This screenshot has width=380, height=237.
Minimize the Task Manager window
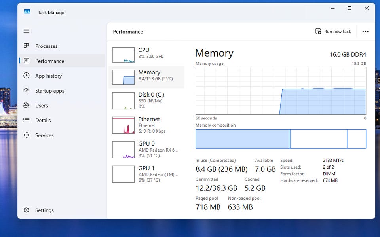(333, 8)
